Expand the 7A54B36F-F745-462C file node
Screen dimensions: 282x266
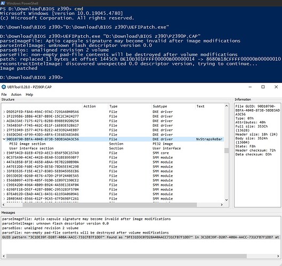click(4, 126)
